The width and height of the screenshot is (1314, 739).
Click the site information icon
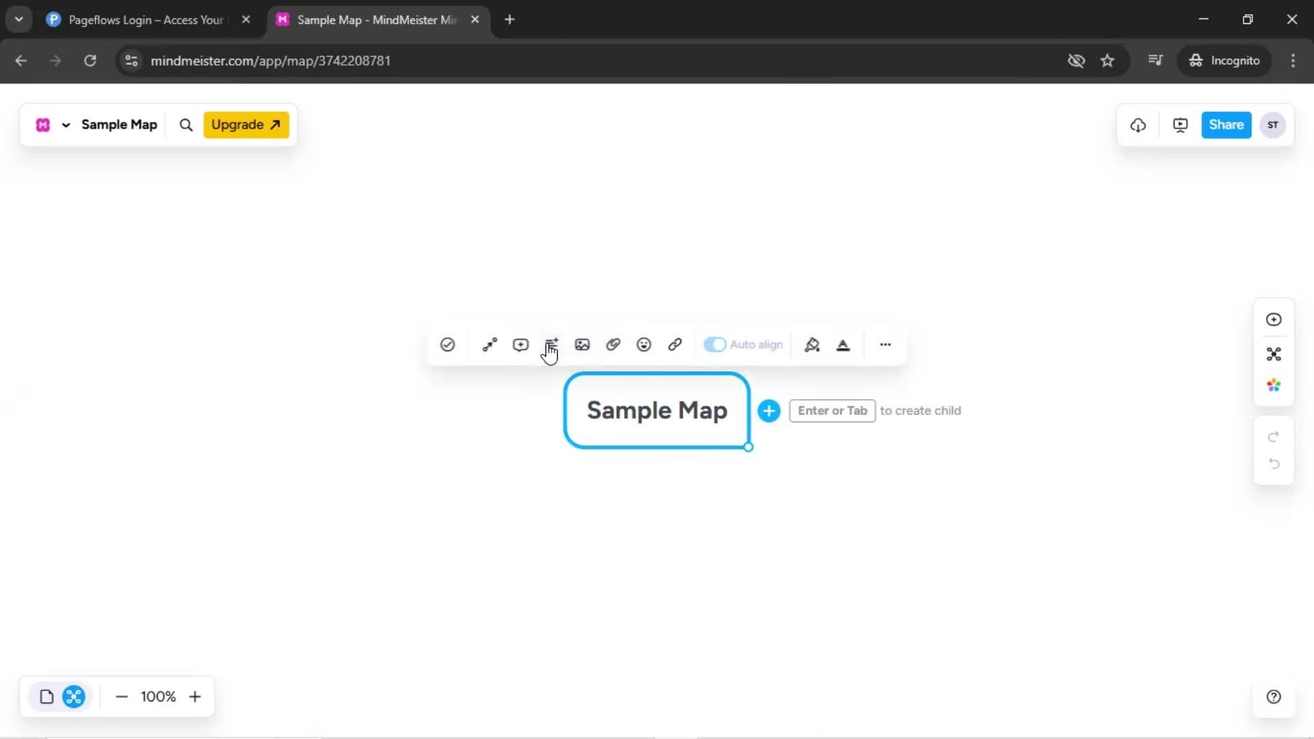[131, 61]
